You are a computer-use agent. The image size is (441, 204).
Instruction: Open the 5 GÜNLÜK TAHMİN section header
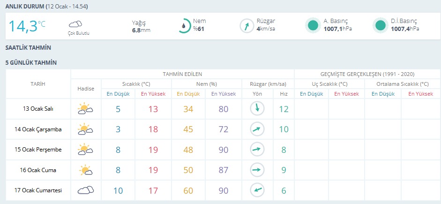(31, 63)
